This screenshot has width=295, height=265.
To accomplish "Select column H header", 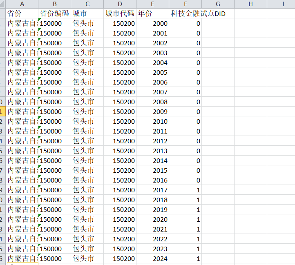I will pyautogui.click(x=250, y=4).
